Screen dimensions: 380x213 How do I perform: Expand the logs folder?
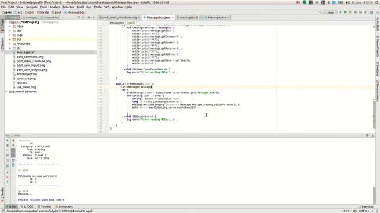(10, 35)
